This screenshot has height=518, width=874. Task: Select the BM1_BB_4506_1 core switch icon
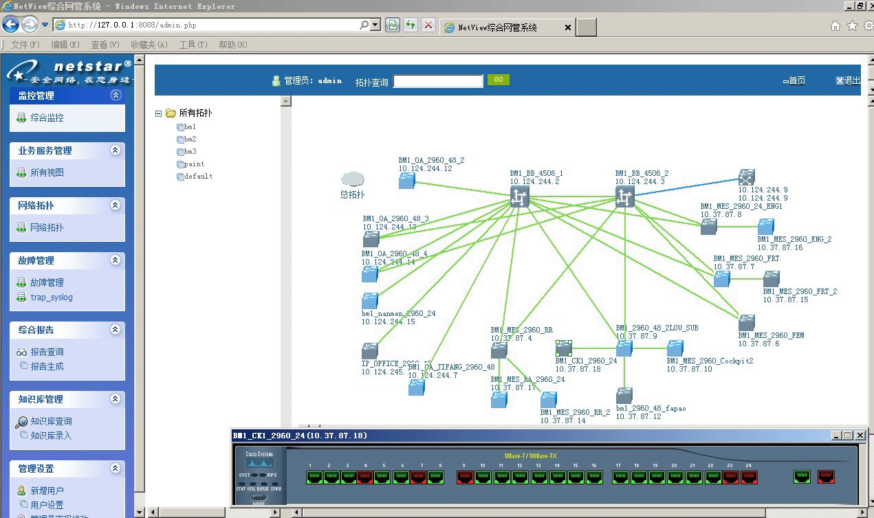(519, 198)
